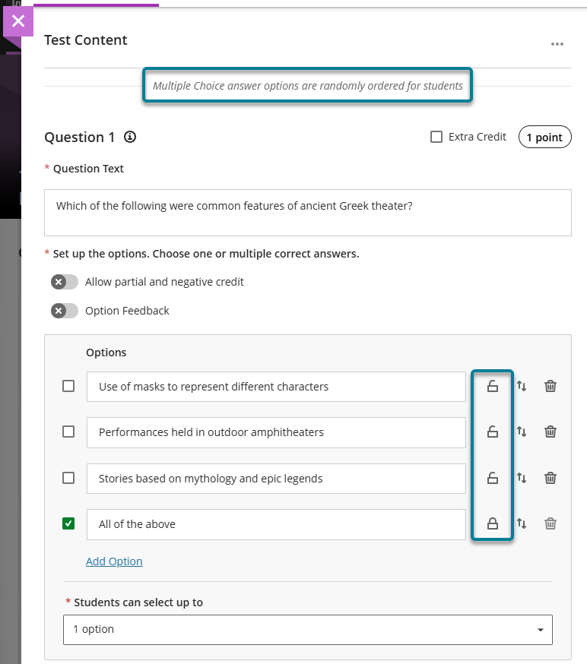Viewport: 587px width, 664px height.
Task: Click inside the Question Text field
Action: (x=307, y=212)
